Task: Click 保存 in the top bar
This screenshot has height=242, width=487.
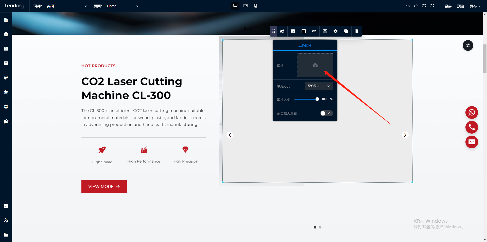Action: [448, 6]
